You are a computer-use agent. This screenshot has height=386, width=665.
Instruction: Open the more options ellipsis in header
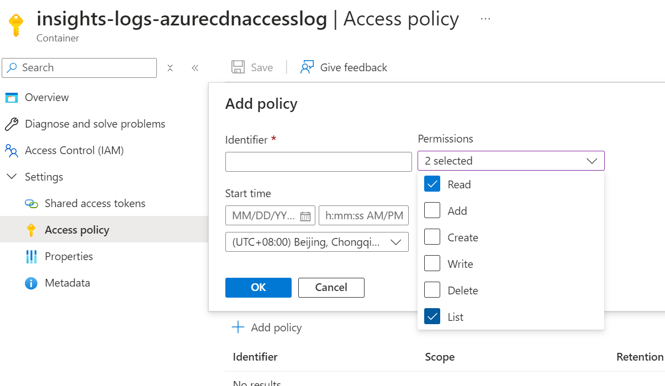tap(485, 19)
